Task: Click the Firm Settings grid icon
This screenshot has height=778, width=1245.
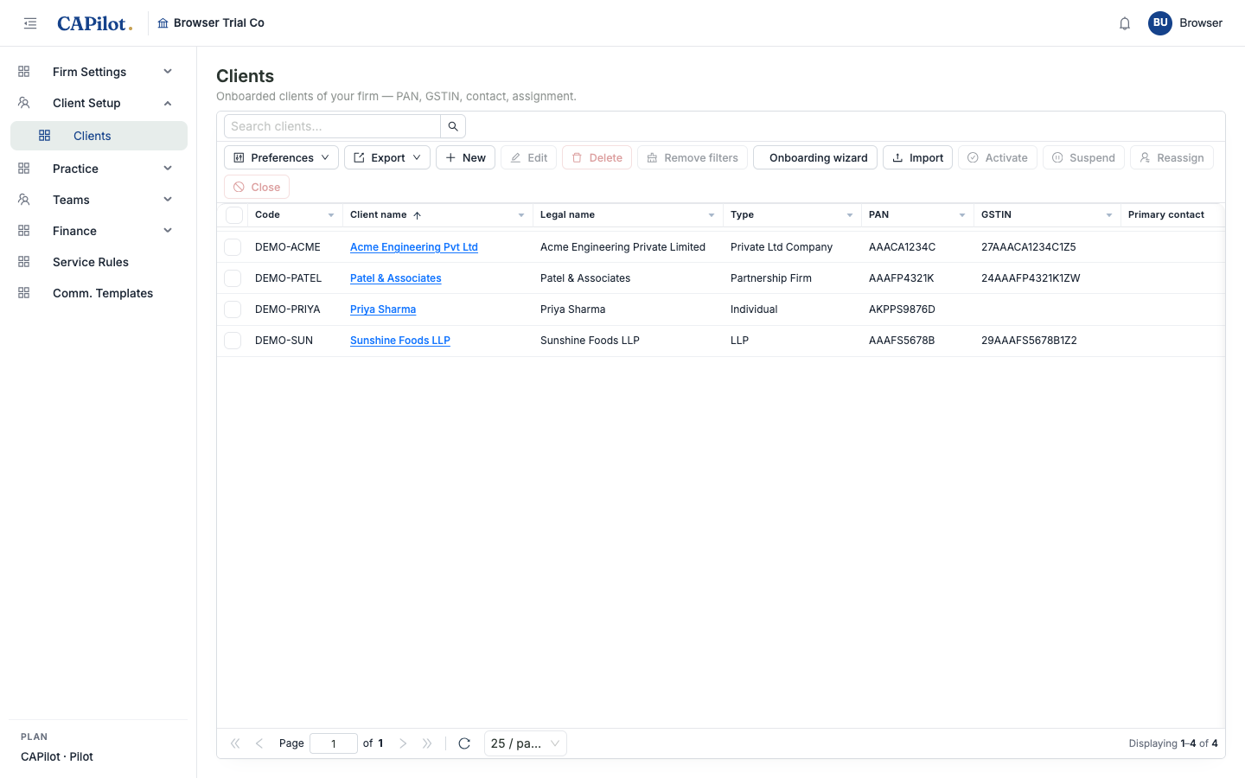Action: (24, 72)
